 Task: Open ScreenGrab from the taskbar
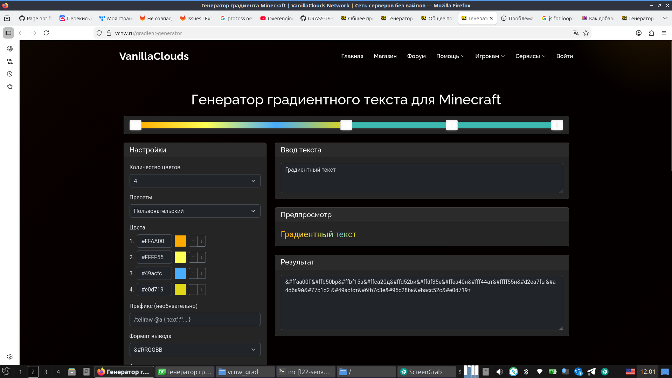pyautogui.click(x=425, y=372)
